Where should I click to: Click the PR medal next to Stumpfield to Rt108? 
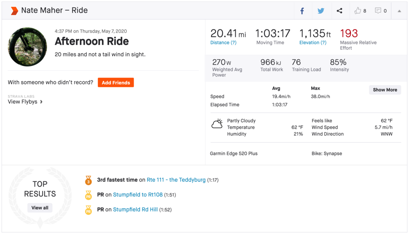coord(88,195)
